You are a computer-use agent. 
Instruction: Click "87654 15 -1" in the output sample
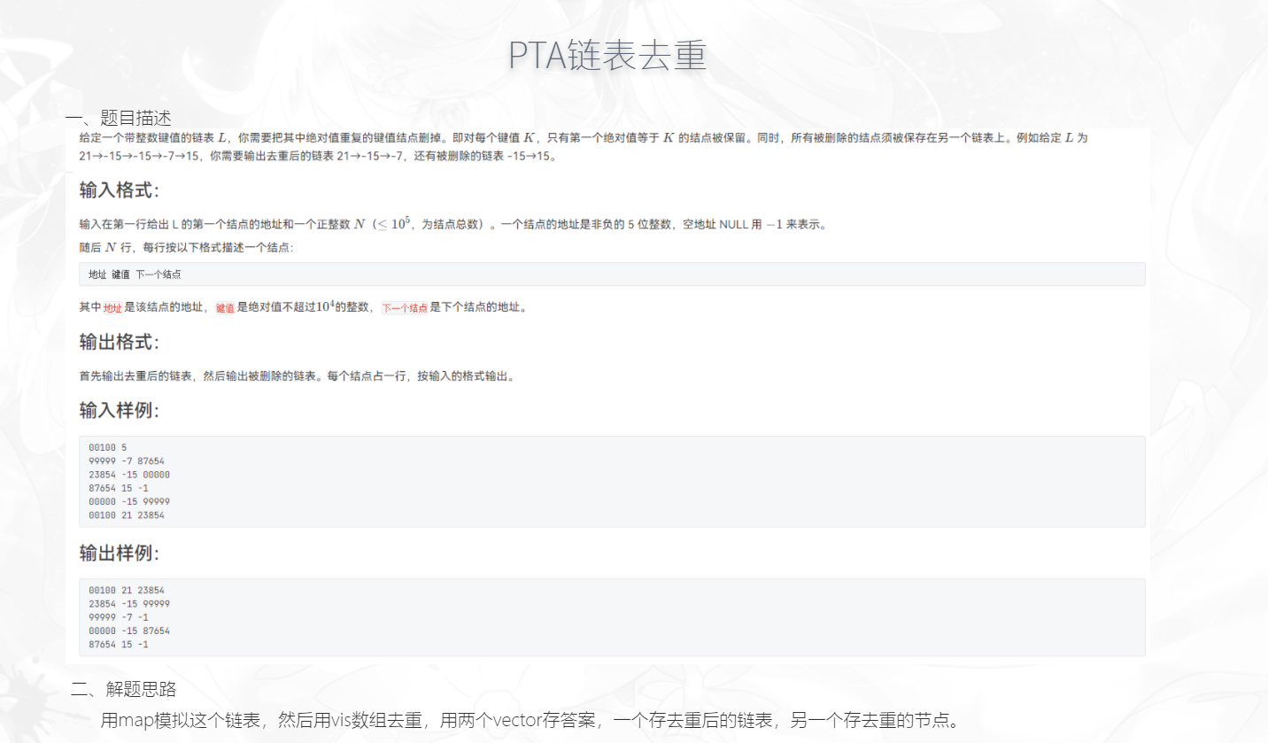(119, 645)
